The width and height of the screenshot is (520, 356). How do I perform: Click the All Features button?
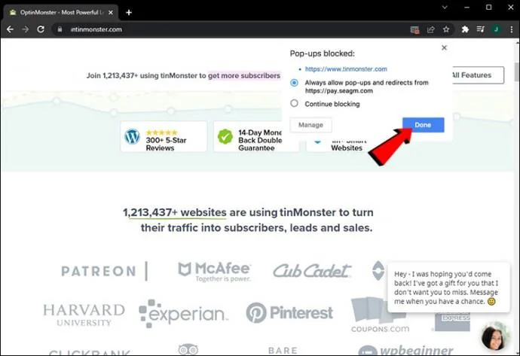click(x=478, y=75)
